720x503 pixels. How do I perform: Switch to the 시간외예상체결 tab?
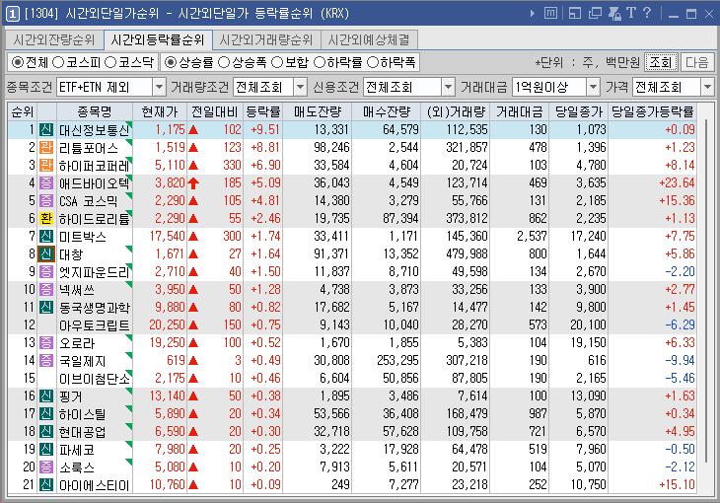point(369,40)
